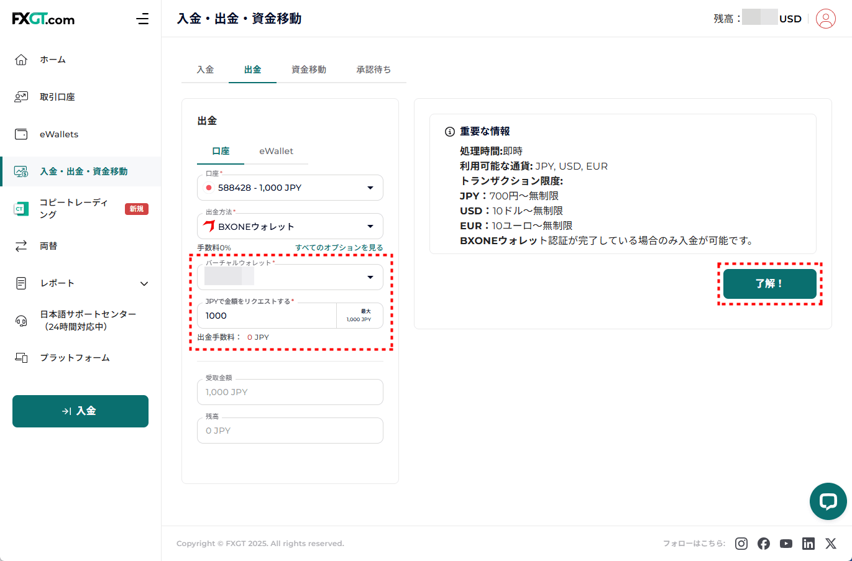
Task: Click すべてのオプションを見る link
Action: (x=339, y=247)
